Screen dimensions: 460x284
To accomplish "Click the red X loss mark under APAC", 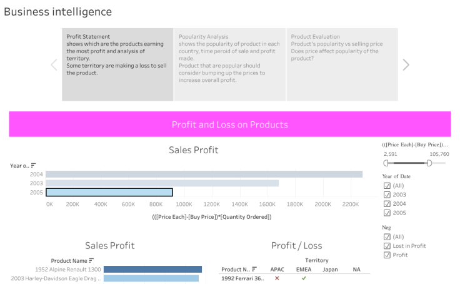I will click(x=277, y=278).
